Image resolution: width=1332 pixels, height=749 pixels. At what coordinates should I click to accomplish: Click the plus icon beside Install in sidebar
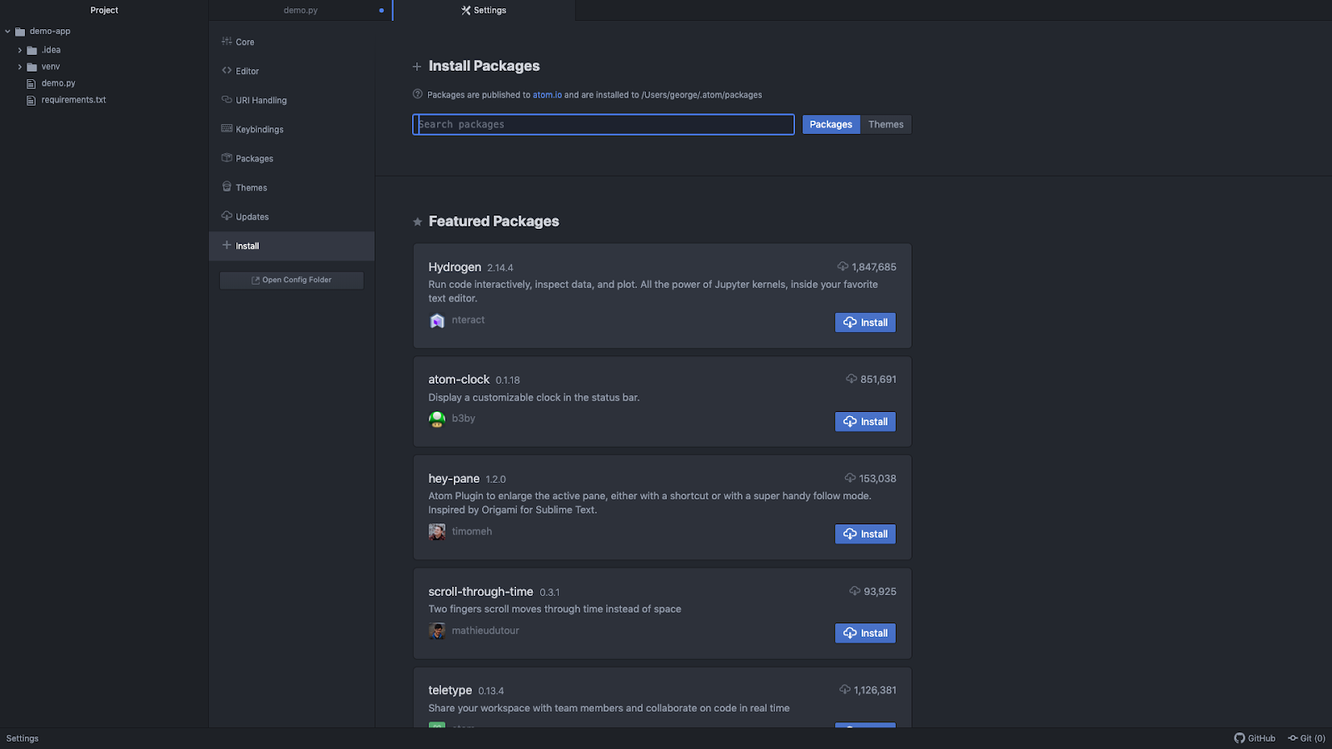pyautogui.click(x=226, y=245)
